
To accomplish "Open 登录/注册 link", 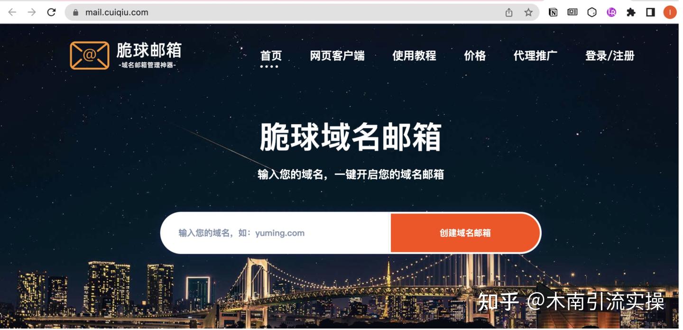I will tap(609, 56).
